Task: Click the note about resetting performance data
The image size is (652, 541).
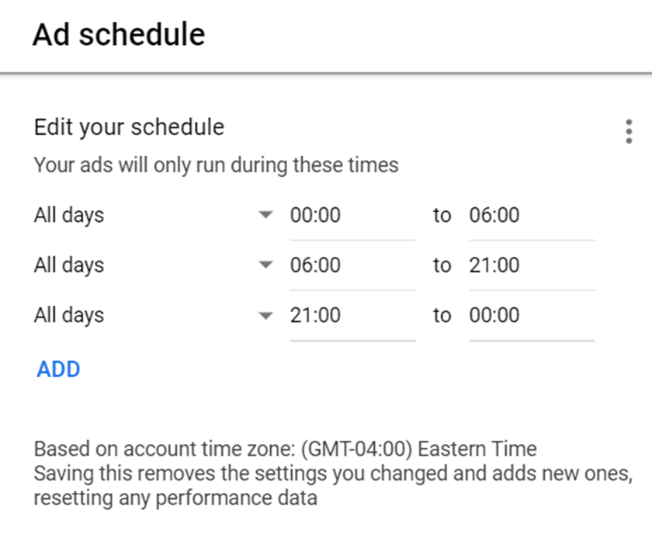Action: 331,485
